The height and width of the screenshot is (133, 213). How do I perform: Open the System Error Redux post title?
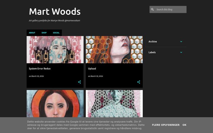(40, 69)
